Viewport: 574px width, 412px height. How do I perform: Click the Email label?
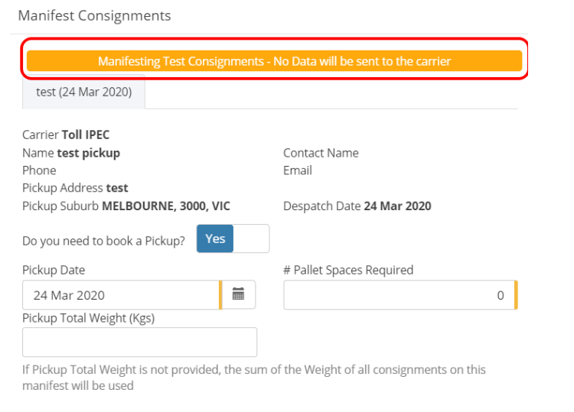pos(298,170)
